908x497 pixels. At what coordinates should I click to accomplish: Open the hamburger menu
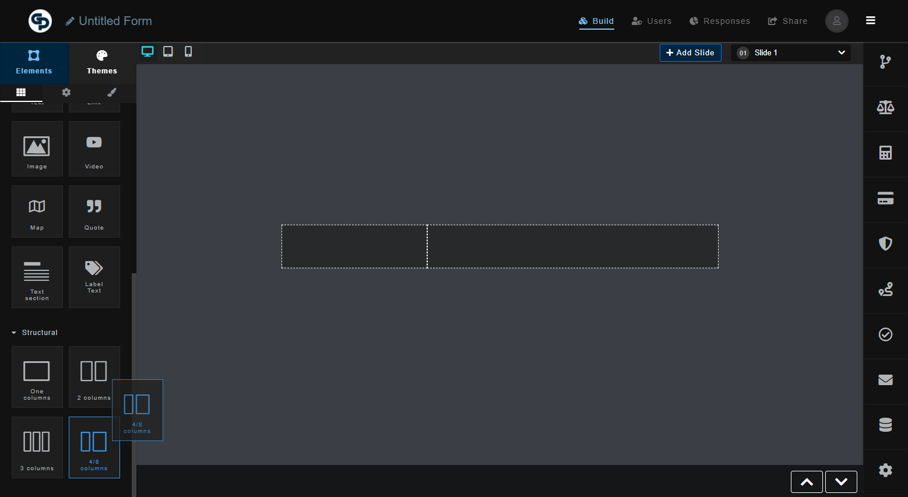point(871,20)
